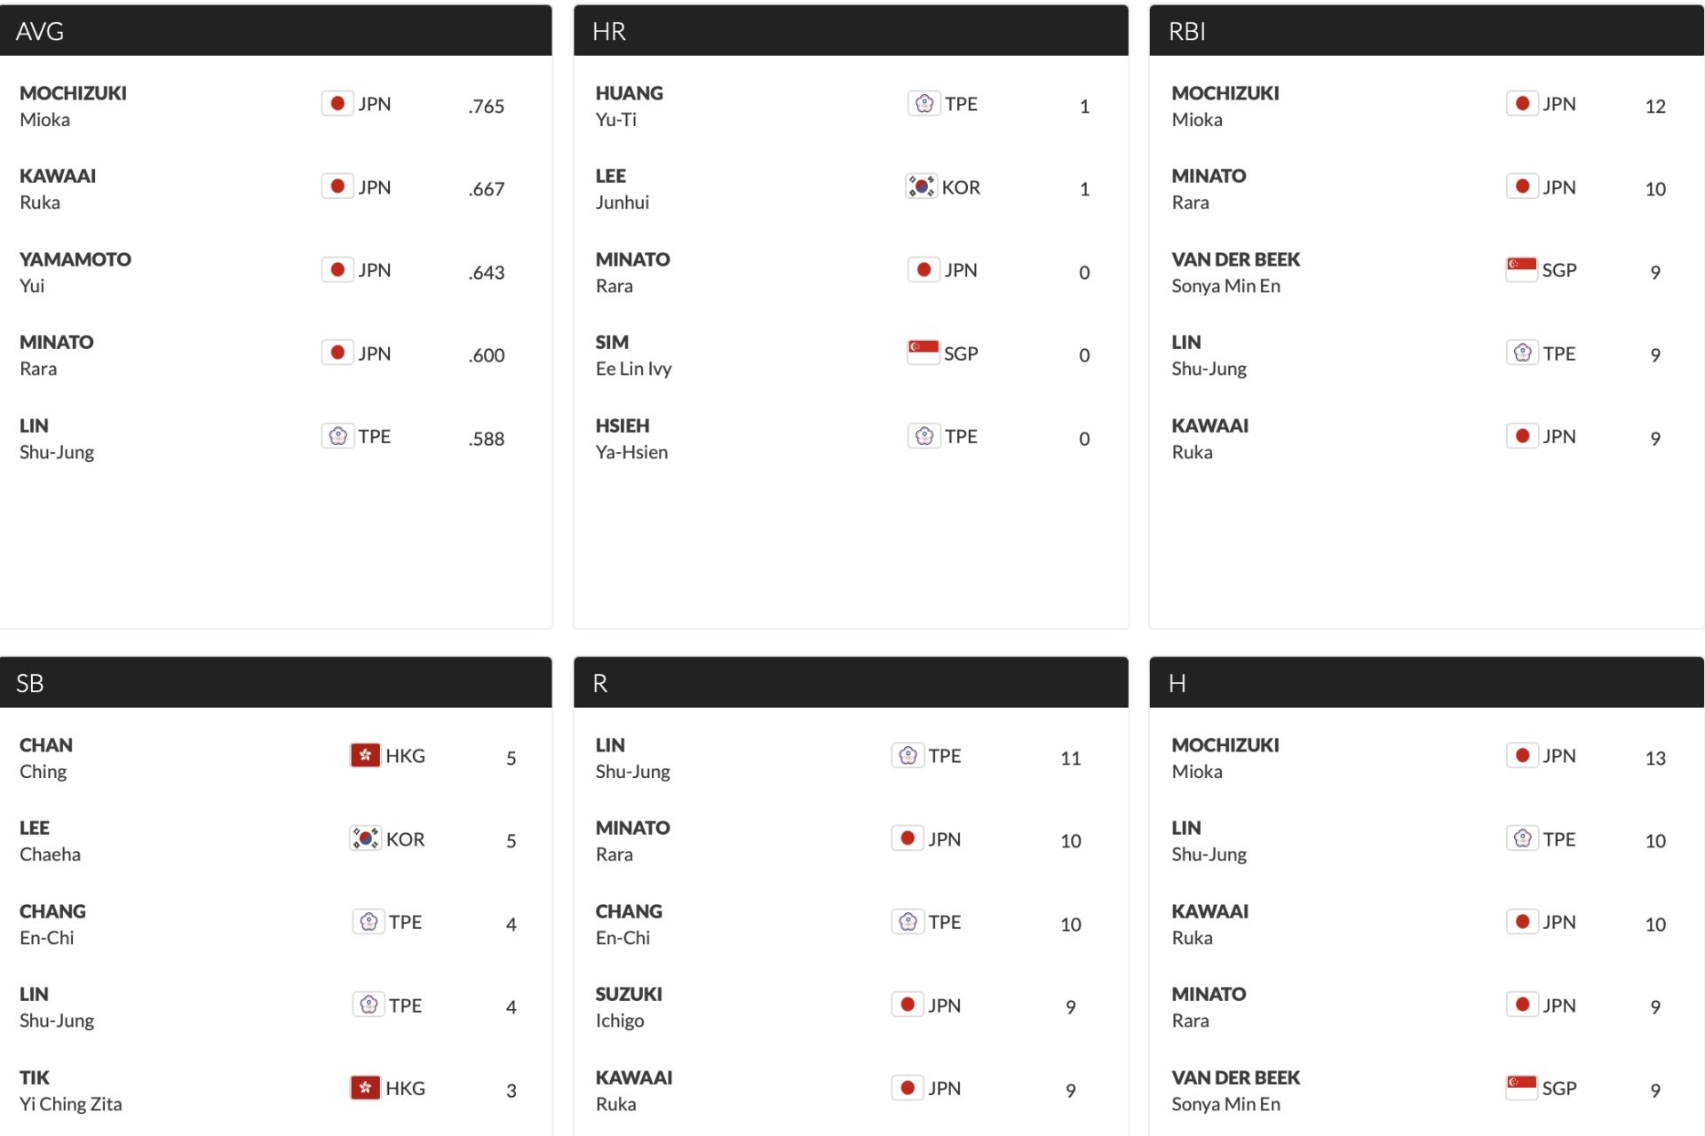Open Huang Yu-Ti player link in HR panel
1705x1136 pixels.
click(x=629, y=106)
